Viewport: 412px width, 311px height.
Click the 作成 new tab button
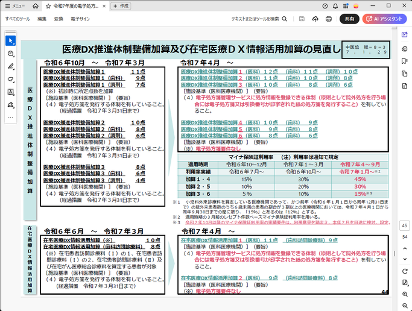[121, 6]
